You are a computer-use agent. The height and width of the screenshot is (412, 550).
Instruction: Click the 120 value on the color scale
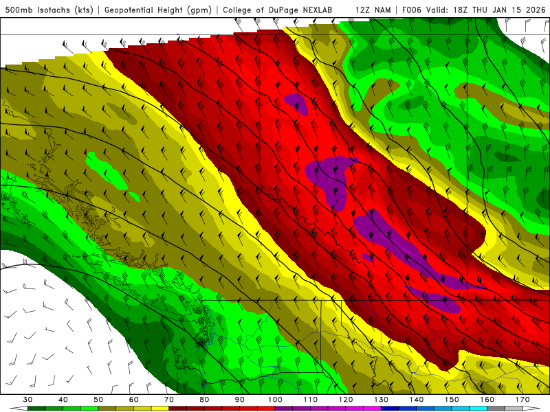point(346,400)
